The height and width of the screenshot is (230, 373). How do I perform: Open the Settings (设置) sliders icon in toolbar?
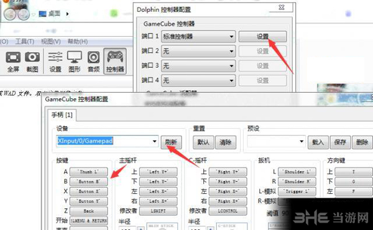coord(55,62)
